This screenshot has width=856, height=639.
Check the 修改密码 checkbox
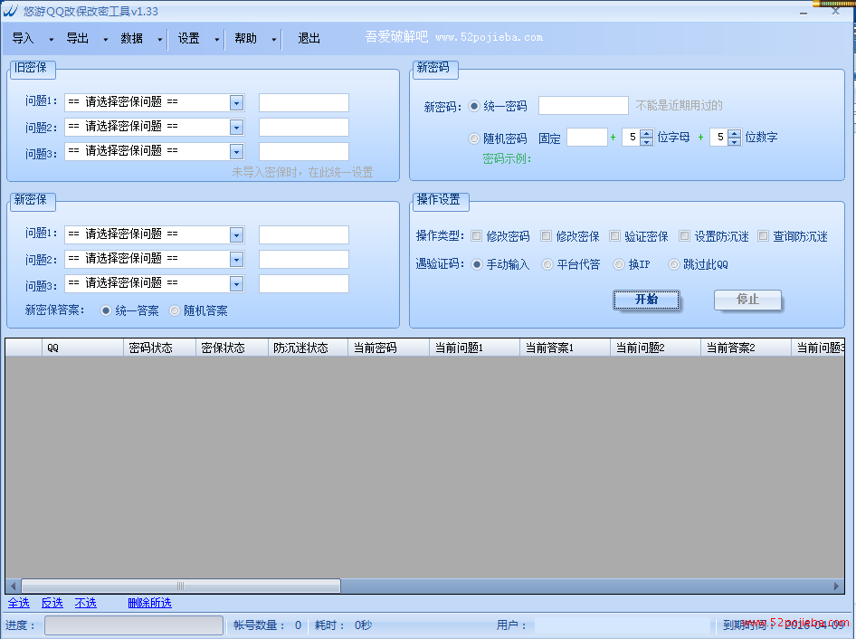coord(477,236)
